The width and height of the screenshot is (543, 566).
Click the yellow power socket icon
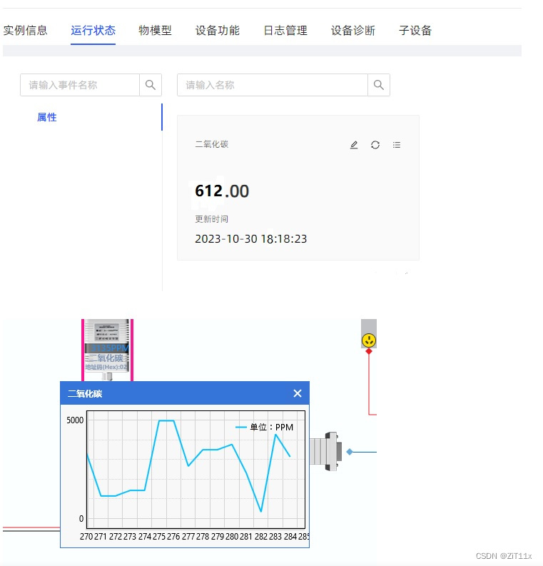pos(369,340)
